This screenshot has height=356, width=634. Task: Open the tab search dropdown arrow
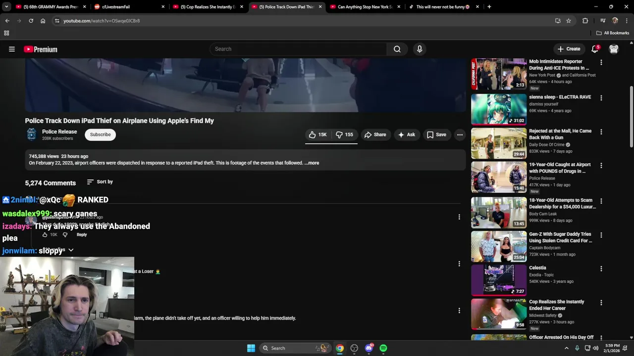click(6, 7)
